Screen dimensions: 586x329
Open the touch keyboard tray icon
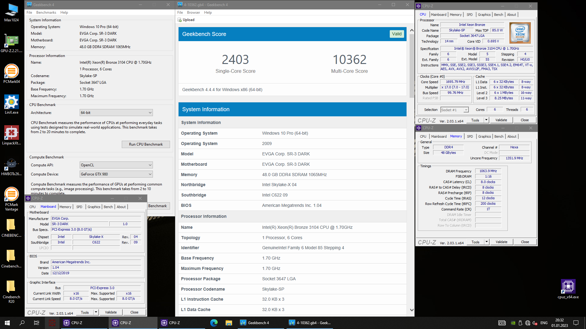point(502,323)
